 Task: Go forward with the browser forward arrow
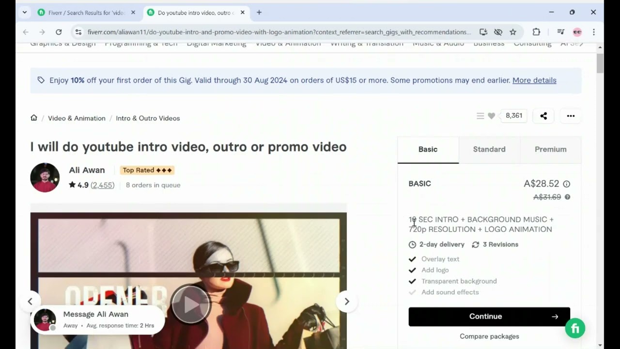[42, 32]
